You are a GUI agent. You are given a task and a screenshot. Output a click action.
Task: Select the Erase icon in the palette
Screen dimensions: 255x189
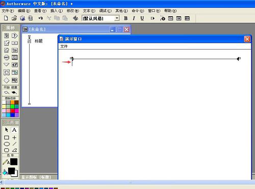pos(7,50)
